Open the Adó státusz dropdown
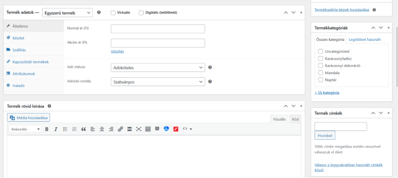This screenshot has height=178, width=398. [158, 68]
